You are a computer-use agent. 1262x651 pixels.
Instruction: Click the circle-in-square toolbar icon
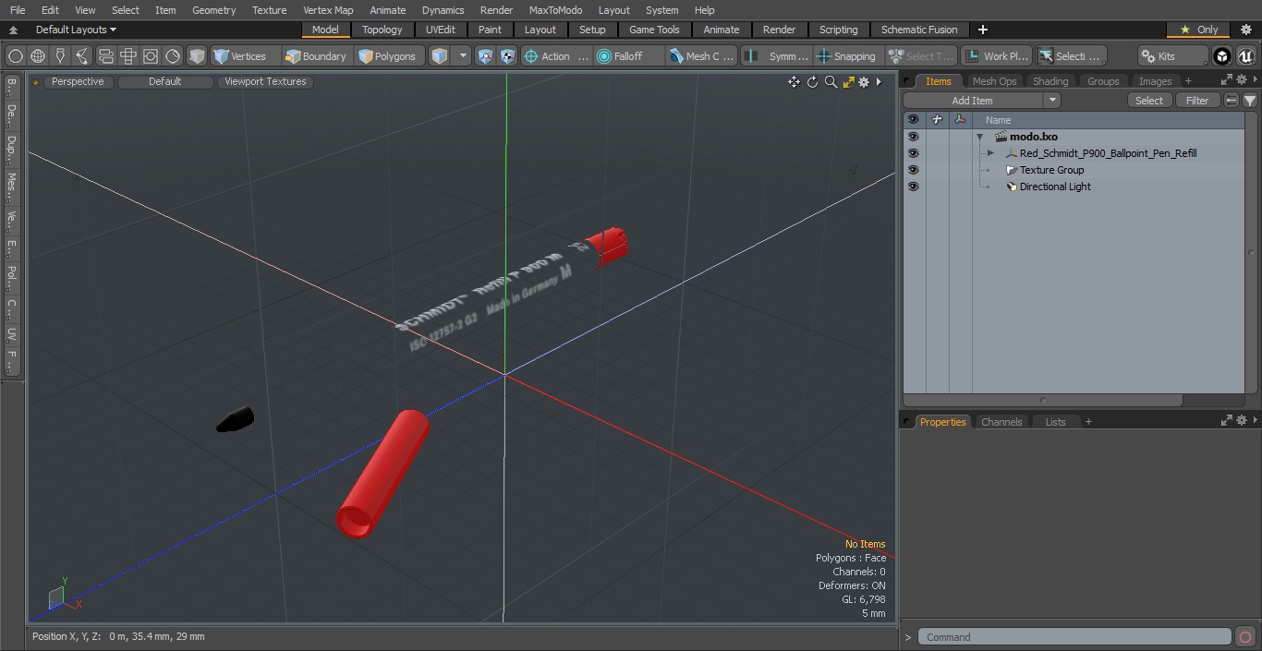[151, 56]
